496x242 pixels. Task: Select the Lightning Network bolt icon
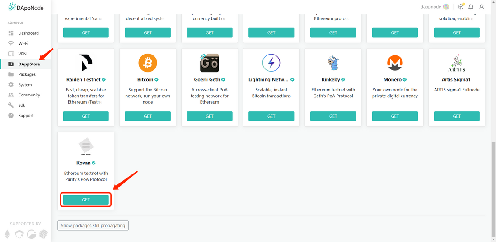271,63
